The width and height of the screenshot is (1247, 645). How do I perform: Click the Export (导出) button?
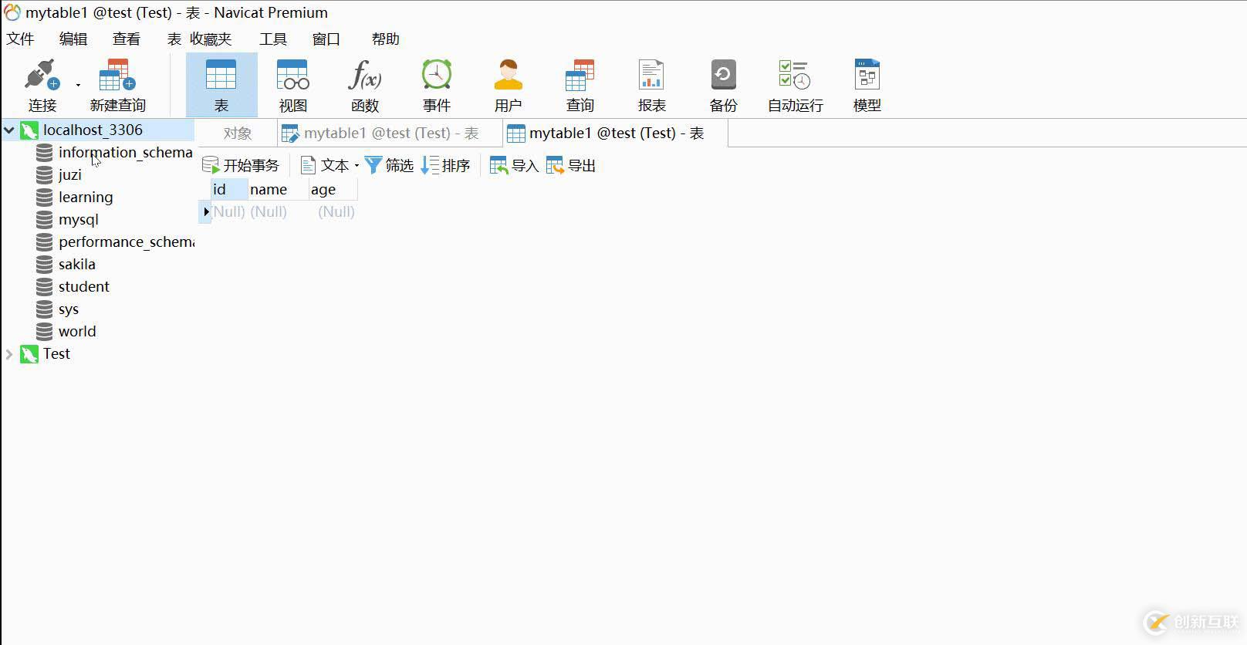(571, 165)
